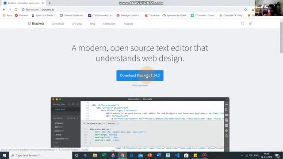The height and width of the screenshot is (159, 283).
Task: Open the Speedtest by Ookla bookmark
Action: coord(175,15)
